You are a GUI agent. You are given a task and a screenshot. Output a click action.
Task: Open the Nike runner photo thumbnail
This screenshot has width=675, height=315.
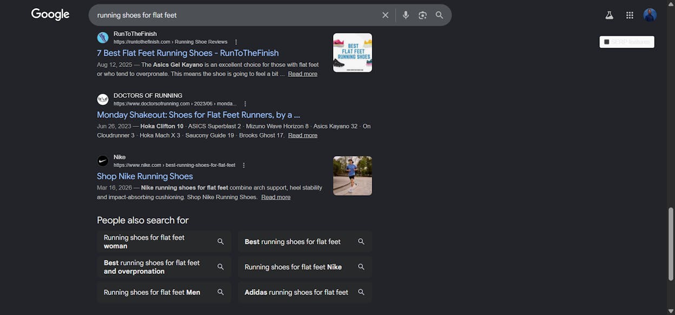(353, 176)
